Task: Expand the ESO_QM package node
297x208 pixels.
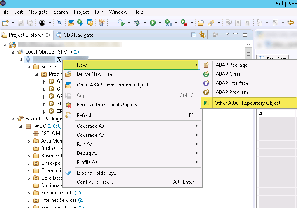Action: pyautogui.click(x=28, y=134)
